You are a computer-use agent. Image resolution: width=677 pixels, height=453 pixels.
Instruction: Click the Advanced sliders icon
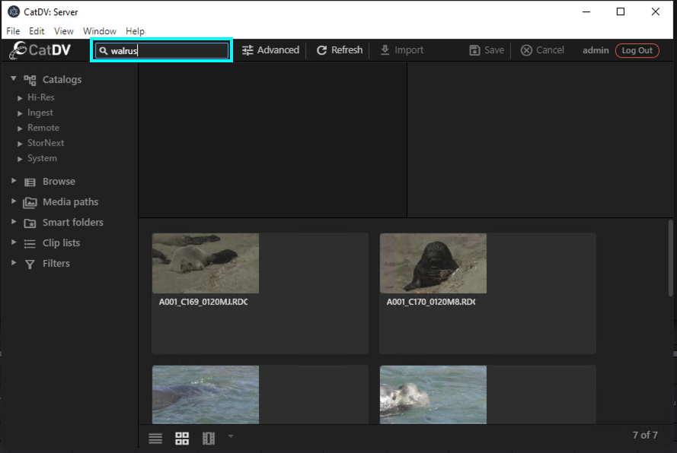pyautogui.click(x=247, y=50)
